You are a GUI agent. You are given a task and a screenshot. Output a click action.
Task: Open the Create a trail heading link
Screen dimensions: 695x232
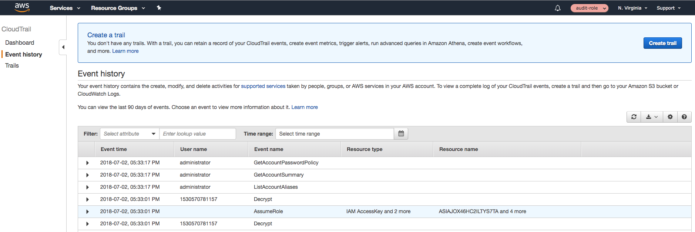[x=106, y=35]
